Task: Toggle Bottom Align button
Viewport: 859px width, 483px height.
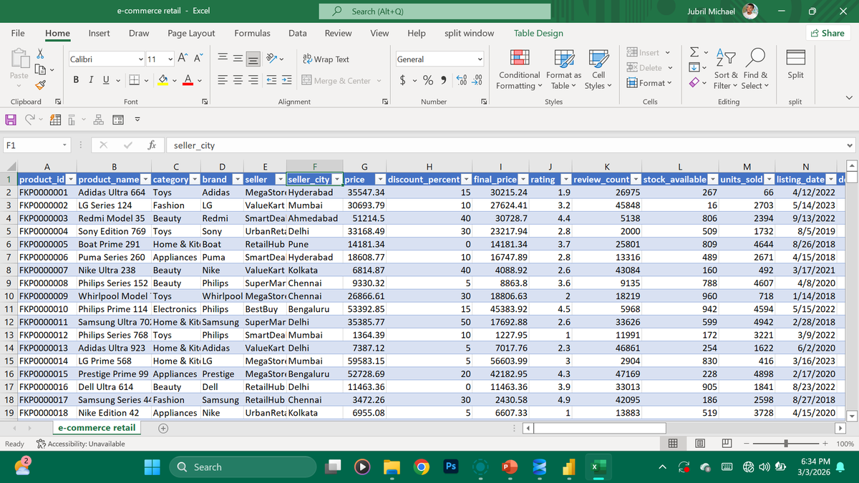Action: point(253,59)
